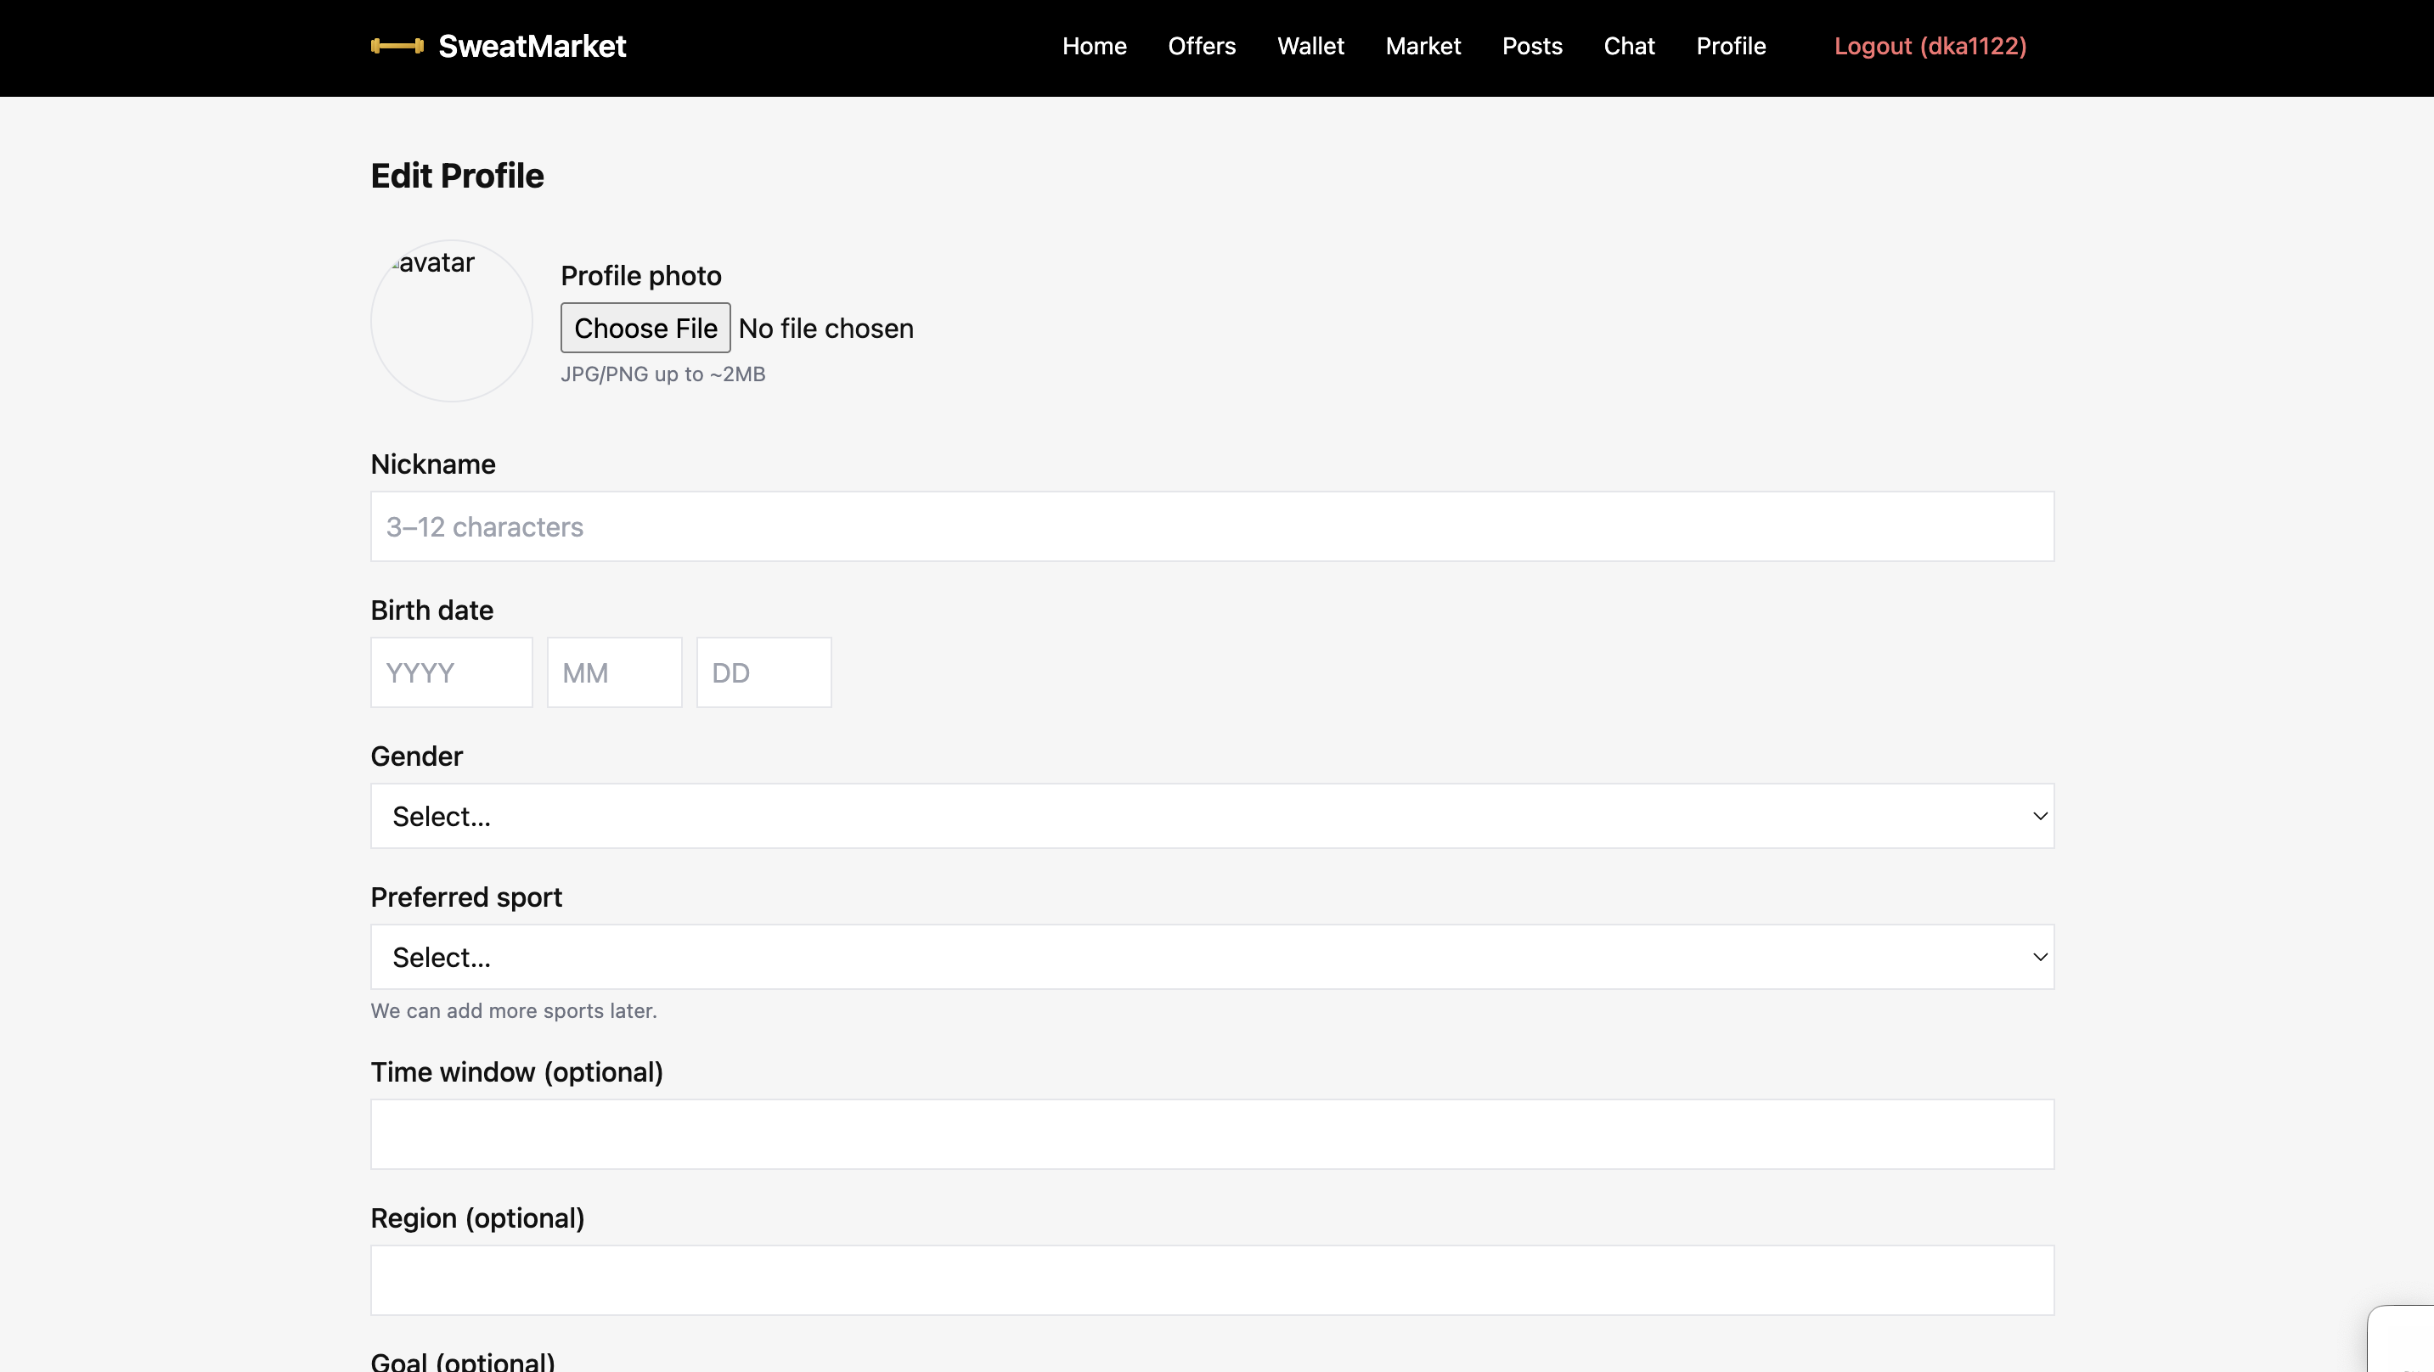Click the YYYY birth year field
Image resolution: width=2434 pixels, height=1372 pixels.
(451, 672)
